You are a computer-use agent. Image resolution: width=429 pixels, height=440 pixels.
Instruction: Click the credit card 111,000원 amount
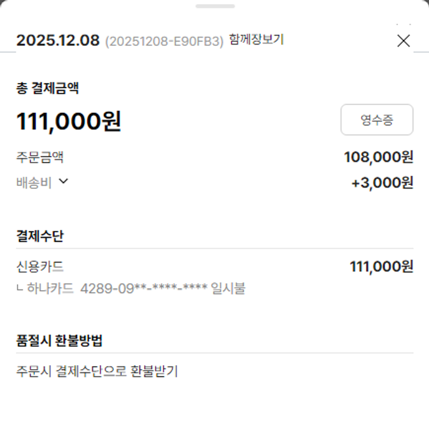381,266
